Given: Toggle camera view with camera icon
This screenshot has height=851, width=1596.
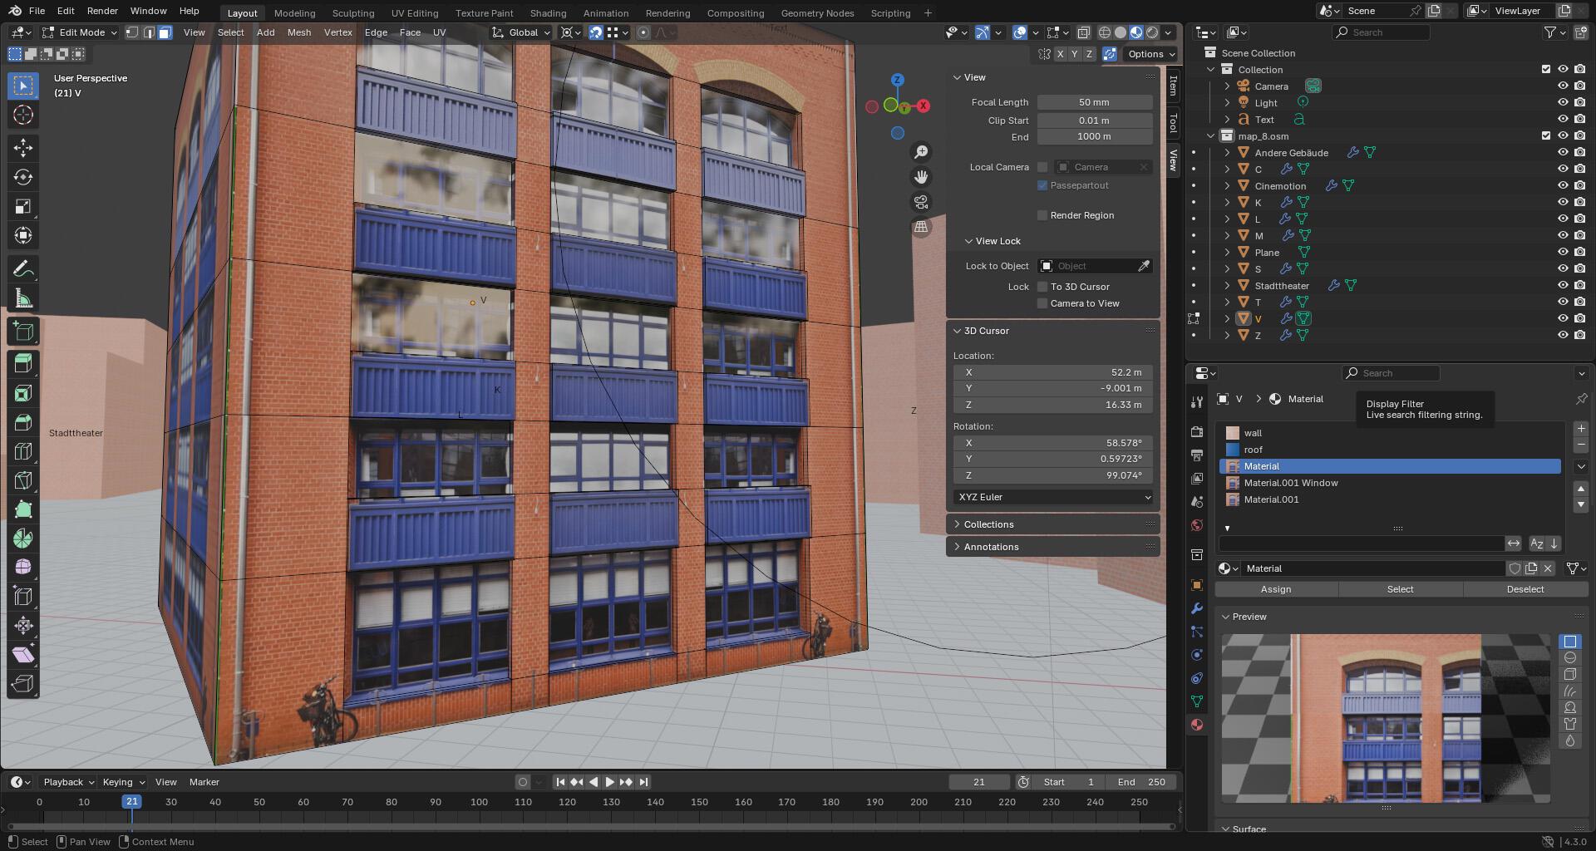Looking at the screenshot, I should point(921,202).
